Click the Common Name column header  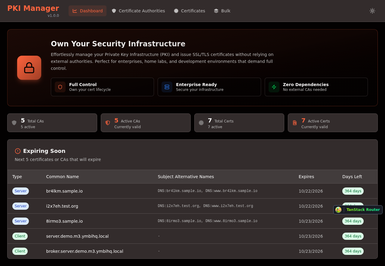pos(63,177)
